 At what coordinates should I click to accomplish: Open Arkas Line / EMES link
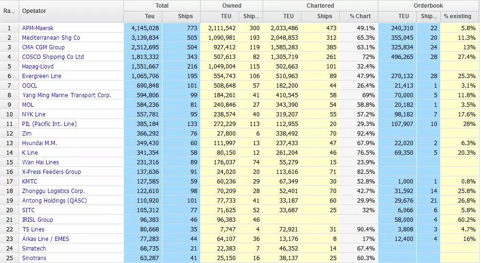[46, 239]
